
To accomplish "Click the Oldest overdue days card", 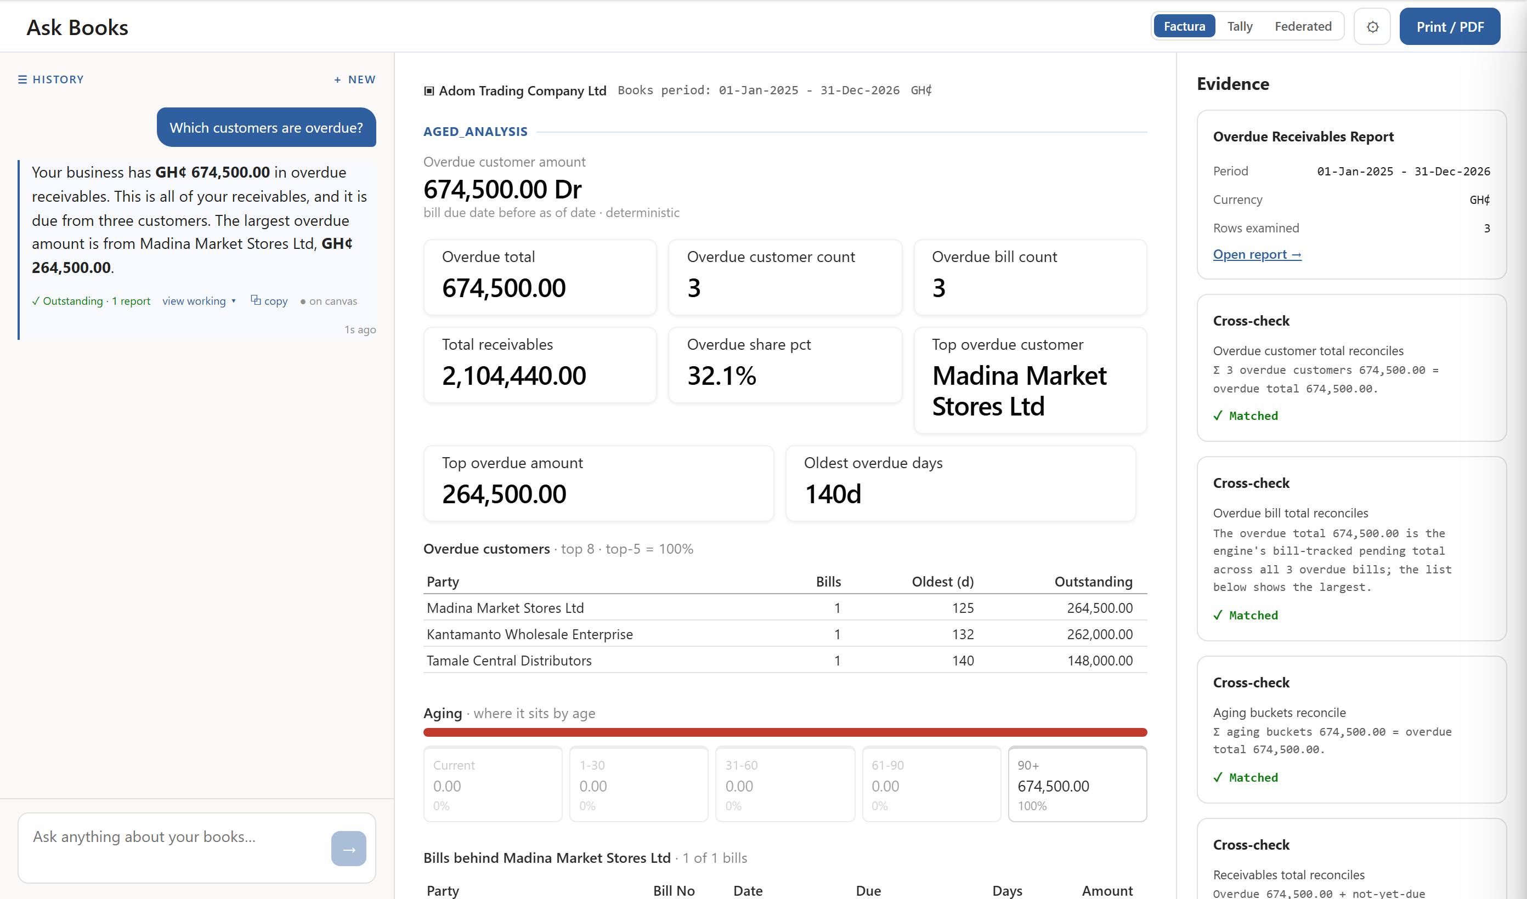I will 960,483.
